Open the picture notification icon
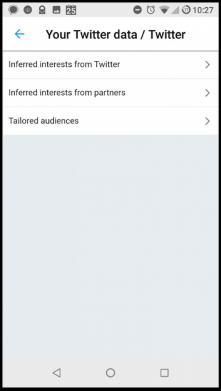This screenshot has height=391, width=221. [x=57, y=10]
